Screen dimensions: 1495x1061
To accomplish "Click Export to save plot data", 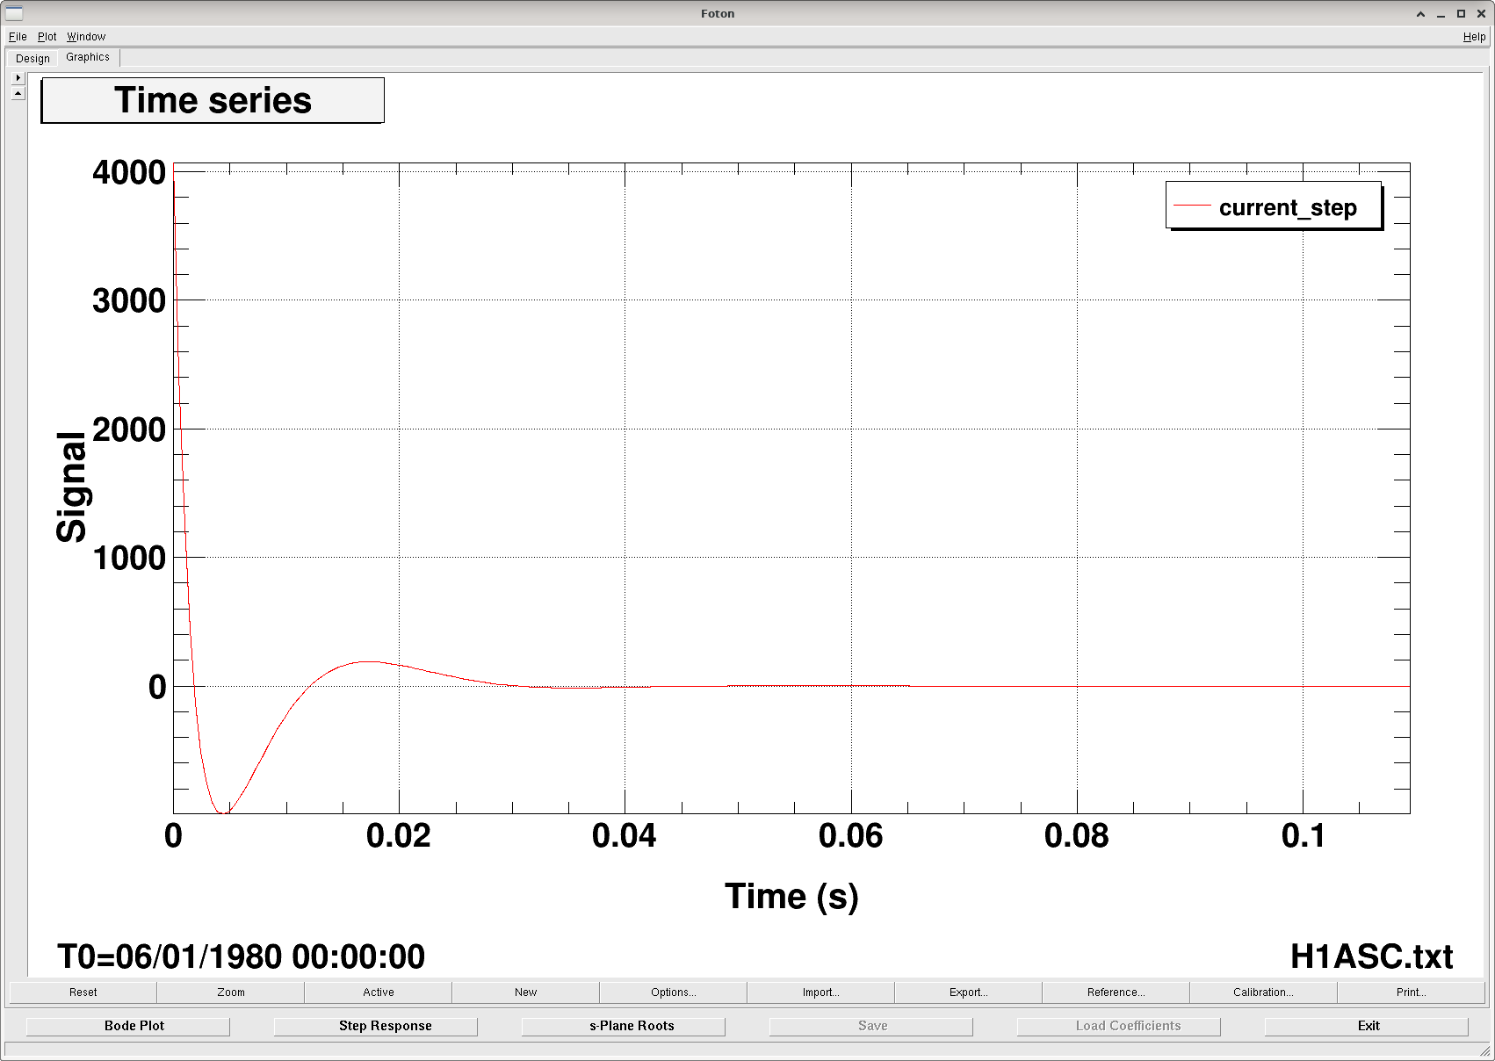I will (968, 992).
